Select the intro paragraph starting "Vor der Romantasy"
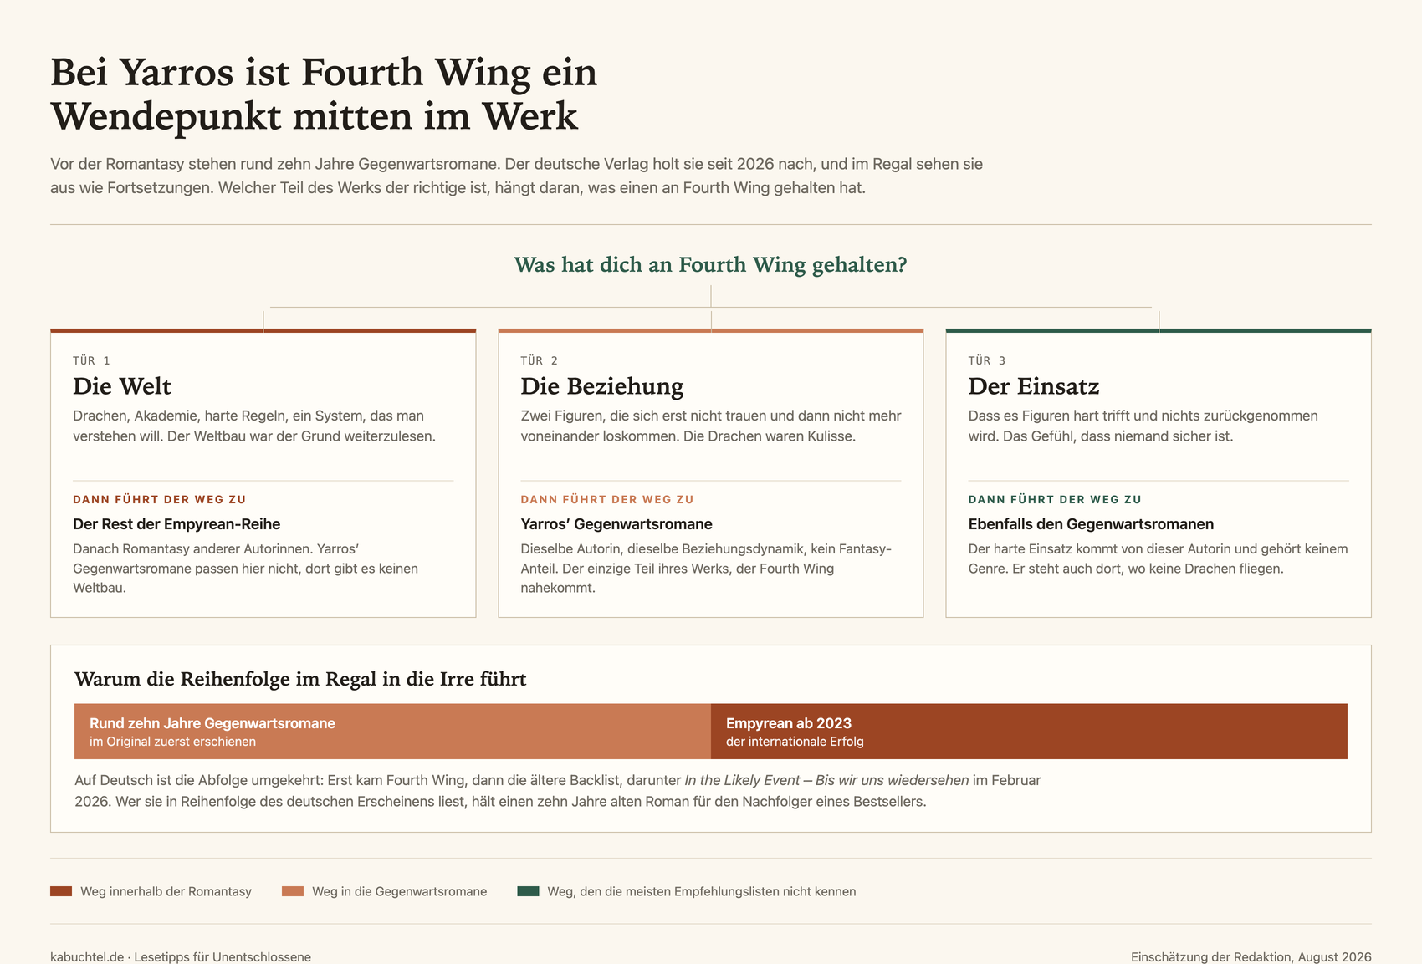This screenshot has width=1422, height=964. pyautogui.click(x=516, y=176)
